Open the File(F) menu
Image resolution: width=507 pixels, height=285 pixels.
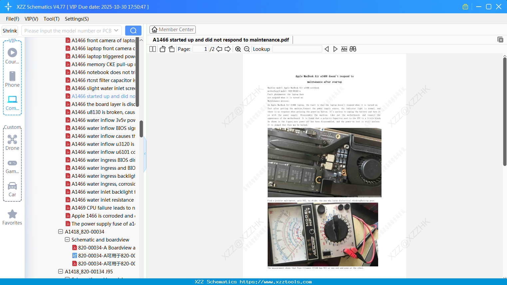point(13,19)
